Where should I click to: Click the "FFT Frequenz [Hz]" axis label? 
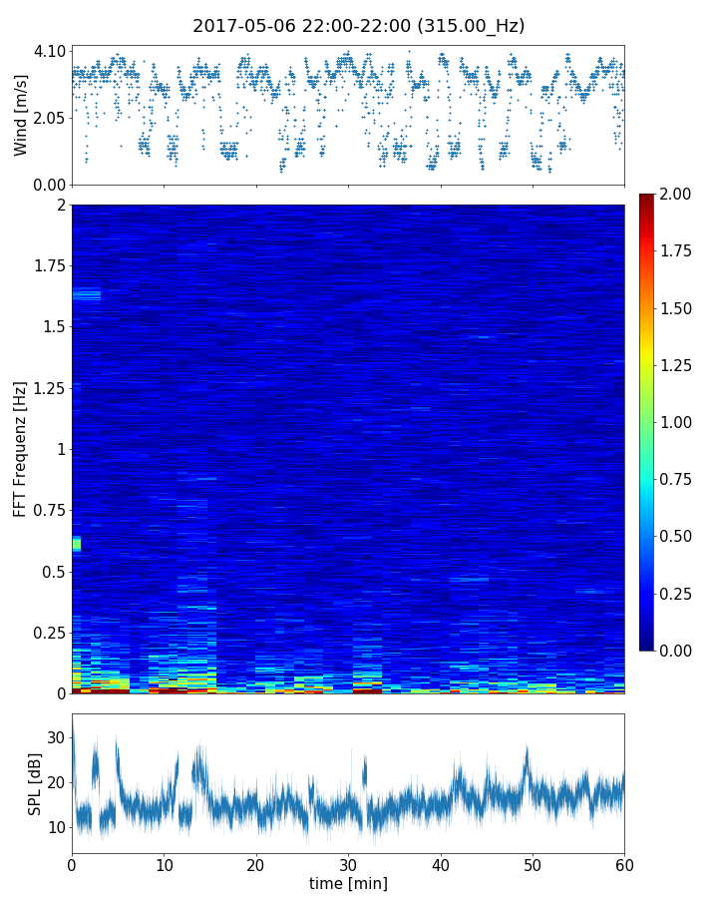coord(20,448)
